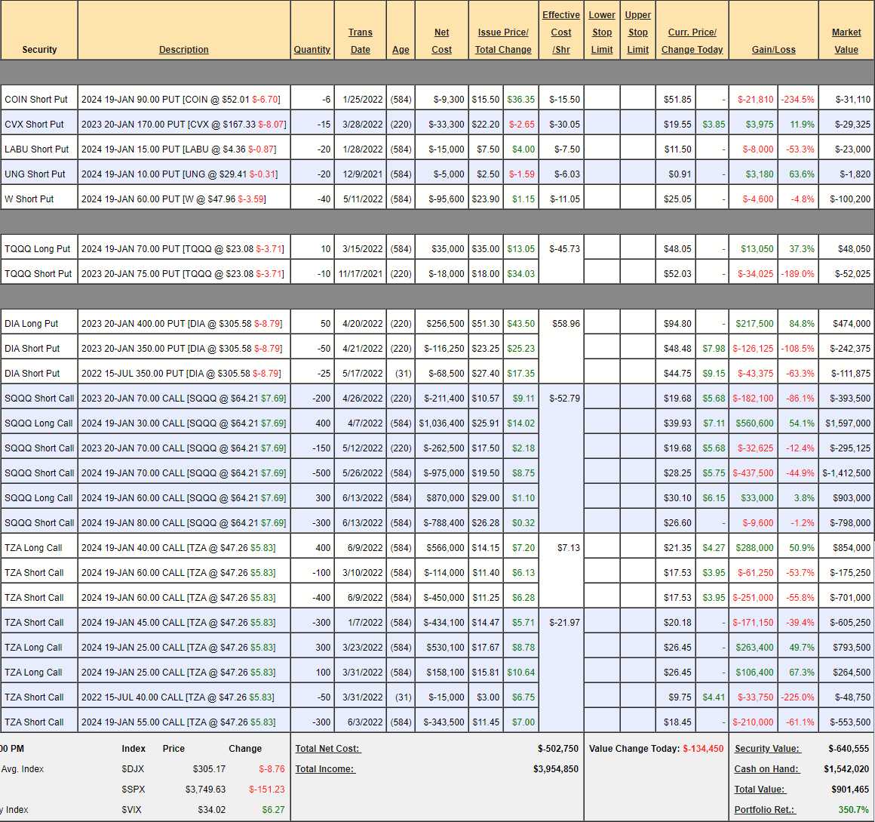Select the COIN Short Put security cell

36,100
